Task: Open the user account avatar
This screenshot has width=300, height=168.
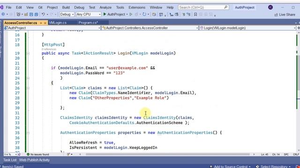Action: 270,7
